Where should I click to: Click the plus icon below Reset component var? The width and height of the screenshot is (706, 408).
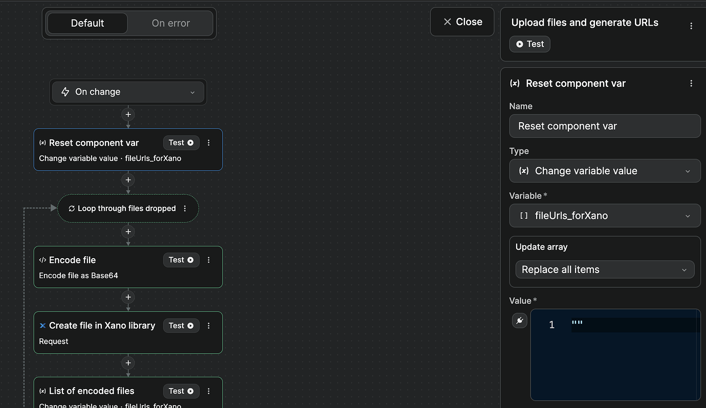128,180
